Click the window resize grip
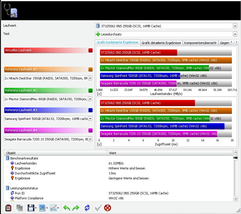This screenshot has width=241, height=214. tap(238, 210)
